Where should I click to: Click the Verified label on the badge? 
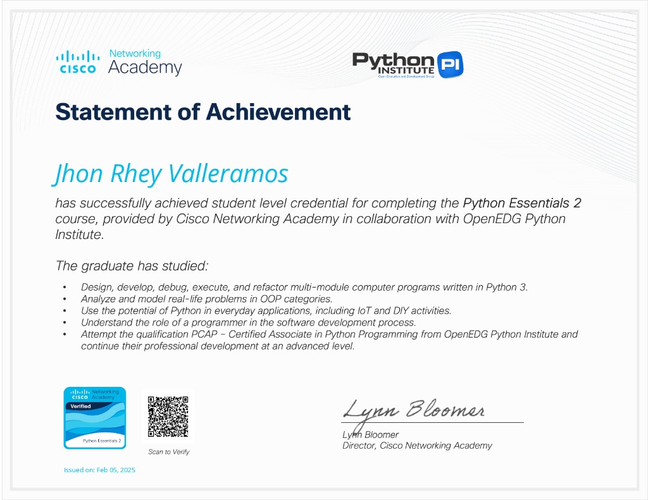coord(80,406)
